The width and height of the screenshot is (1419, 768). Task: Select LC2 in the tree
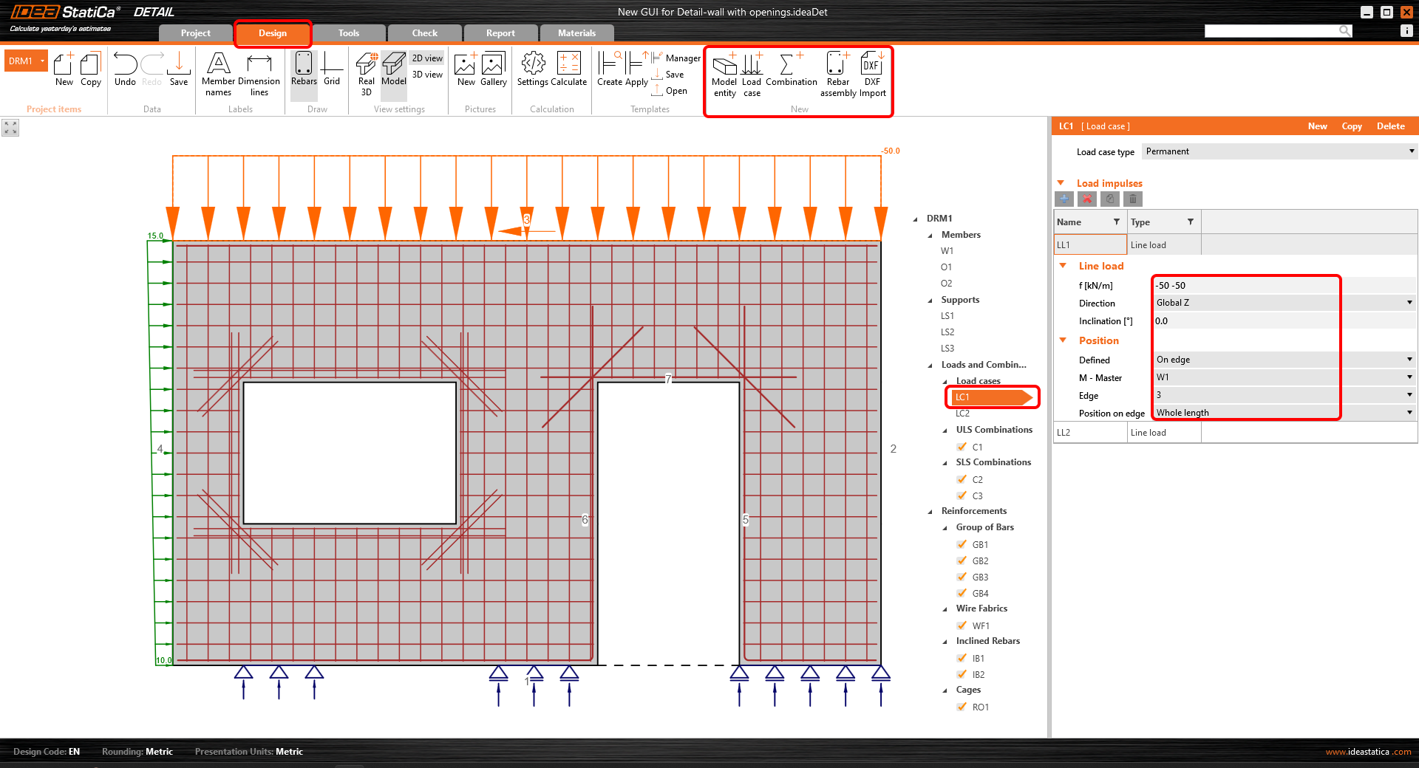click(x=962, y=414)
